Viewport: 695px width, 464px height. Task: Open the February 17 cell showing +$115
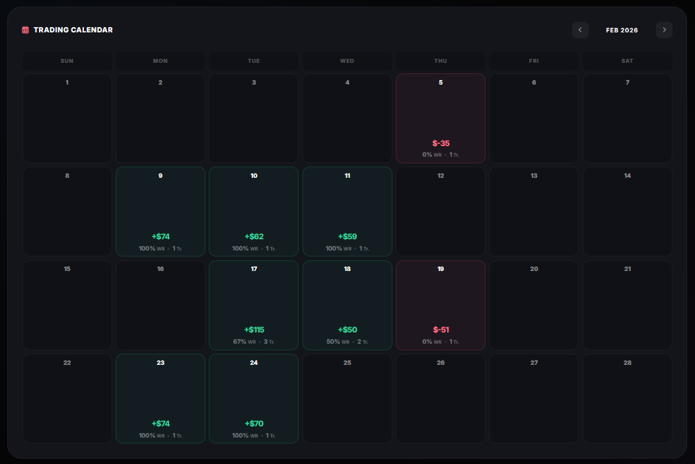(254, 305)
